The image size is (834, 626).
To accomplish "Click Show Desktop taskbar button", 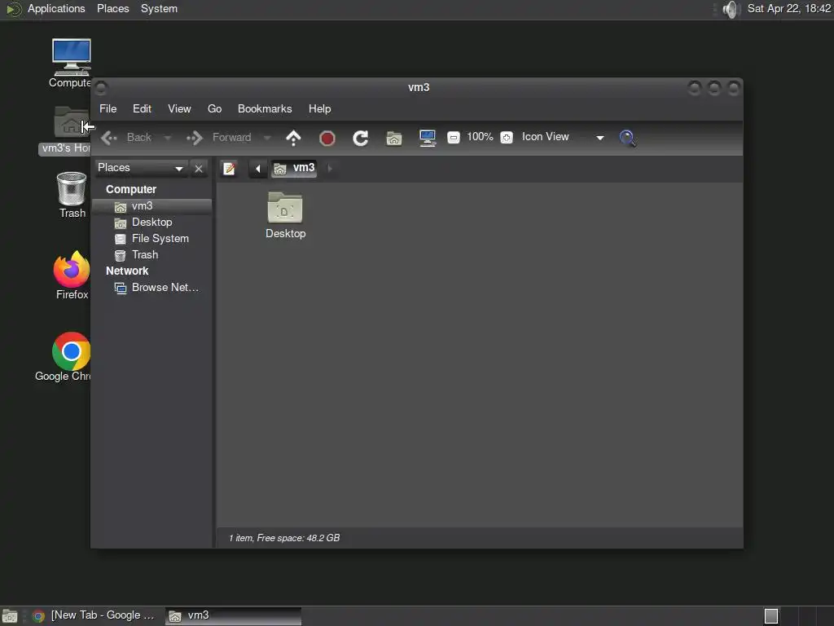I will (x=10, y=616).
